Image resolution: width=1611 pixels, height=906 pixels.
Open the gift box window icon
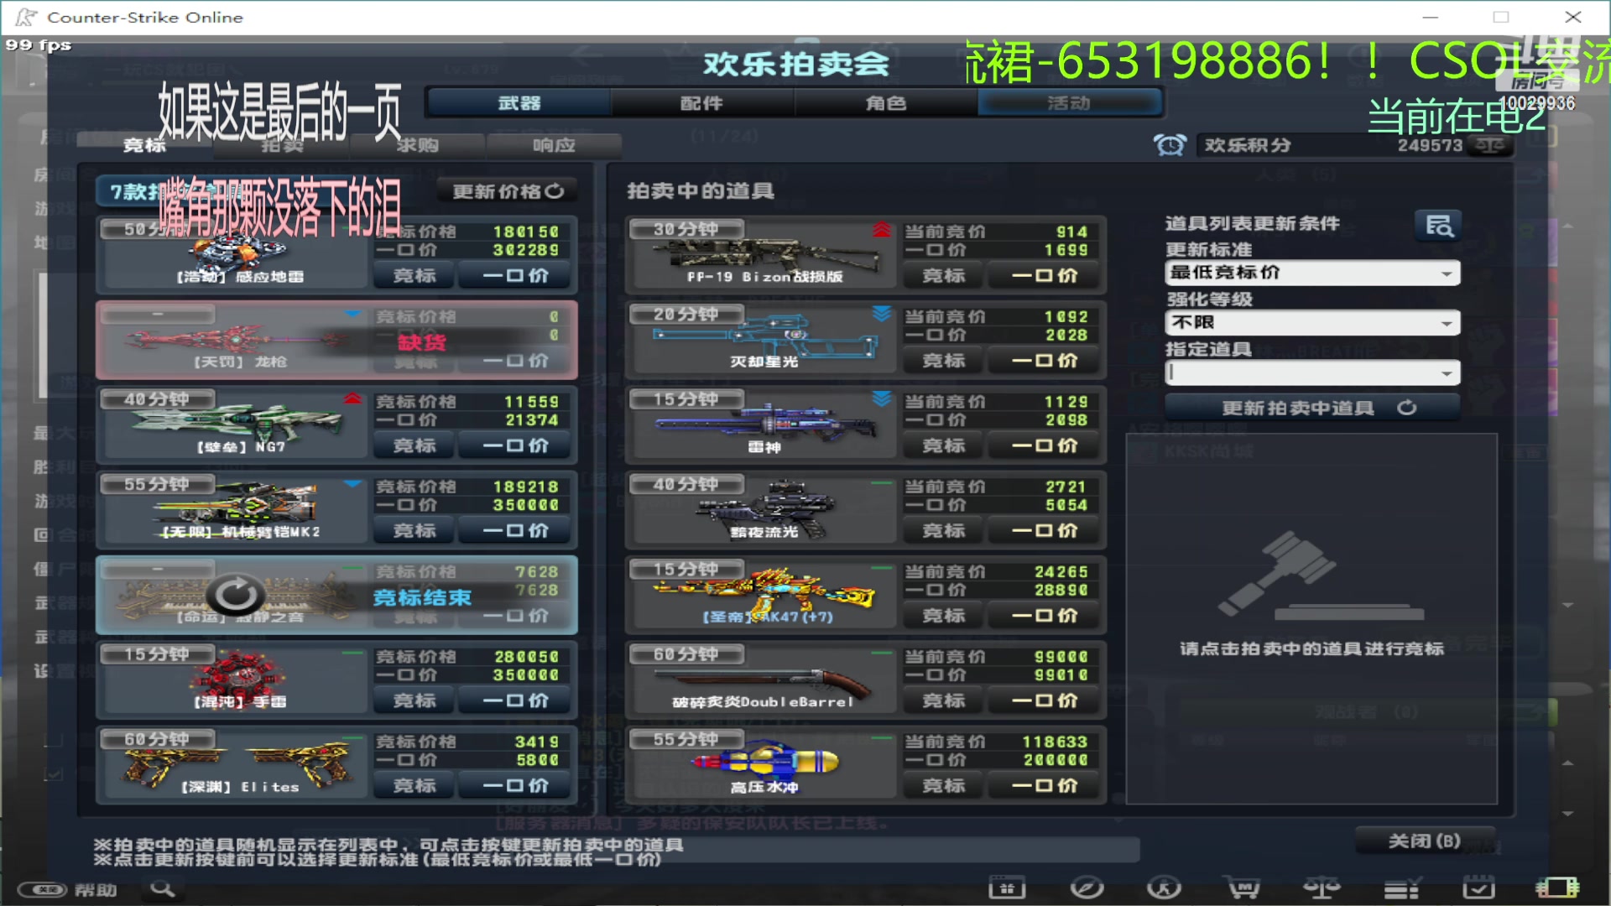(1006, 888)
